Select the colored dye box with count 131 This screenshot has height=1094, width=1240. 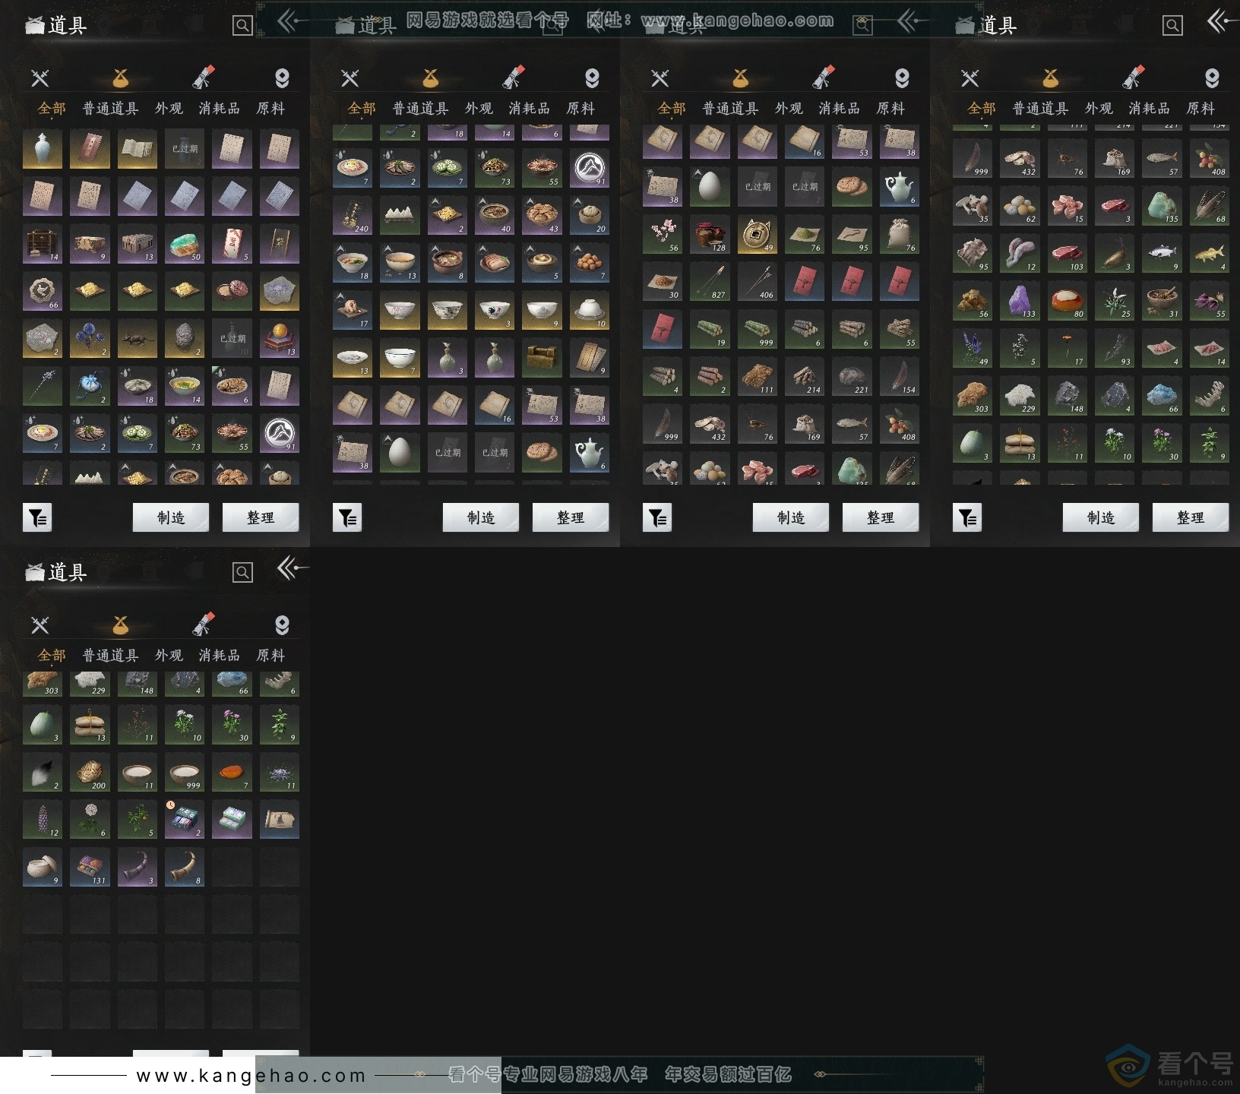[90, 868]
